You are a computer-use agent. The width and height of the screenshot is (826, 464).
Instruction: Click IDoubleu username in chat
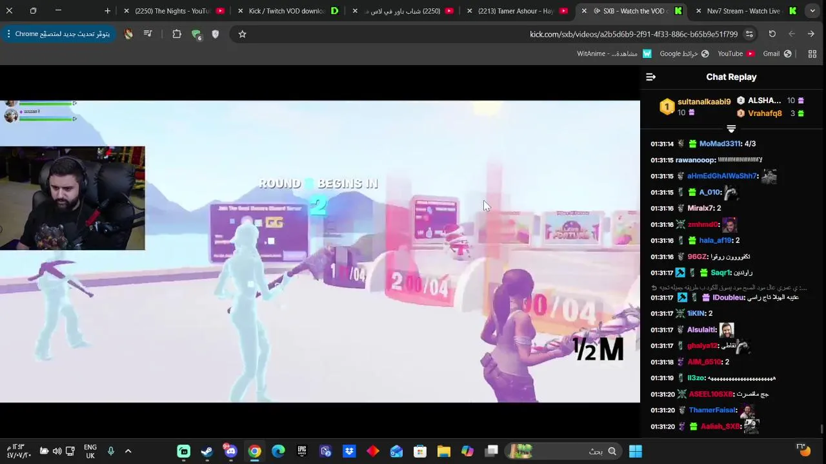729,298
